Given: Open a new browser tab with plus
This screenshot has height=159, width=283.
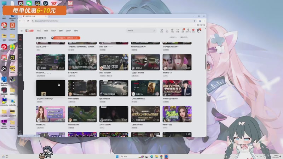Looking at the screenshot, I should pyautogui.click(x=50, y=16).
